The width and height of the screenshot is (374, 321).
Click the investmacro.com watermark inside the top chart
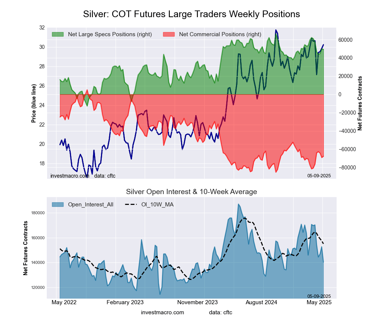(x=70, y=175)
